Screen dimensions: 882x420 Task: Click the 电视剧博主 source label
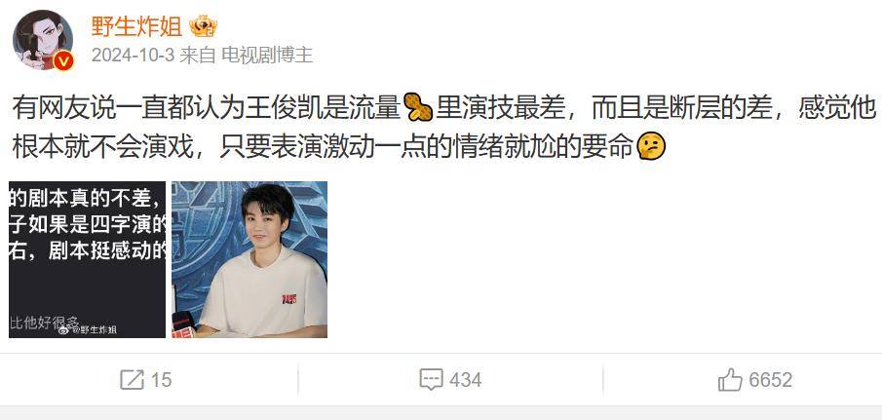point(267,56)
